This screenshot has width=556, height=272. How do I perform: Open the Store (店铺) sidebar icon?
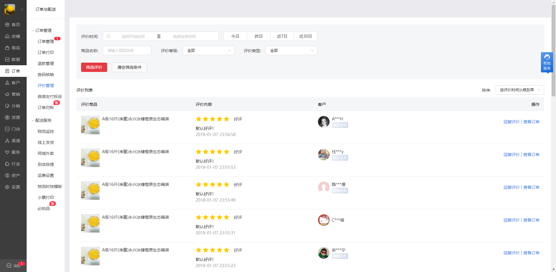[7, 36]
